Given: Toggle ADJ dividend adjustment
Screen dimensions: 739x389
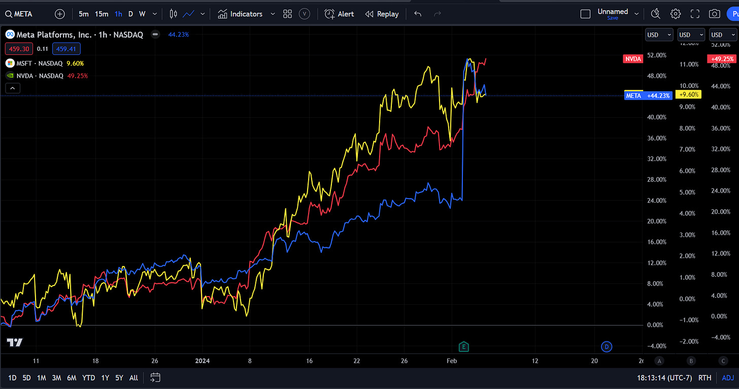Looking at the screenshot, I should pyautogui.click(x=728, y=377).
